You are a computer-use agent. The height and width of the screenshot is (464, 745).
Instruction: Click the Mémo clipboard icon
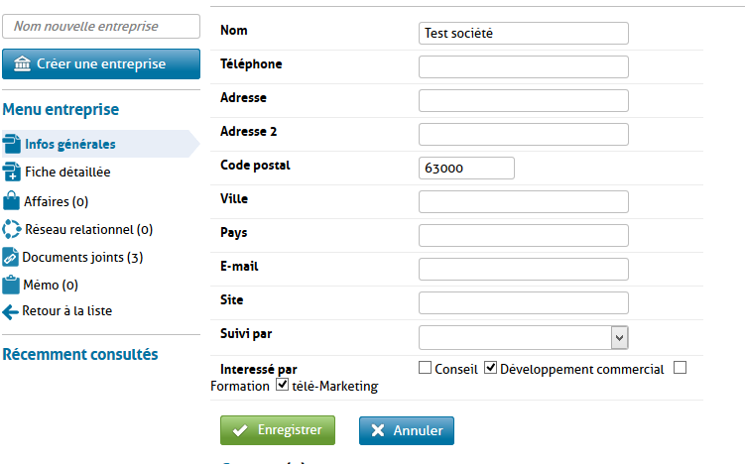(12, 285)
